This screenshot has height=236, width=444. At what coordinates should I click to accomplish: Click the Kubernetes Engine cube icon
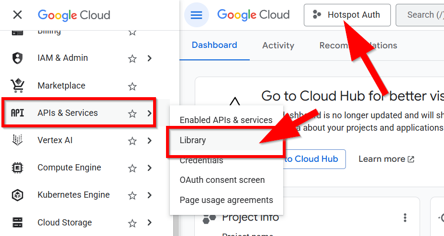point(17,195)
